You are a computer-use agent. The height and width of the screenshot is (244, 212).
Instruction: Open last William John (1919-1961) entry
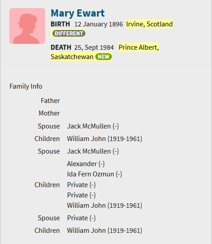(x=105, y=231)
